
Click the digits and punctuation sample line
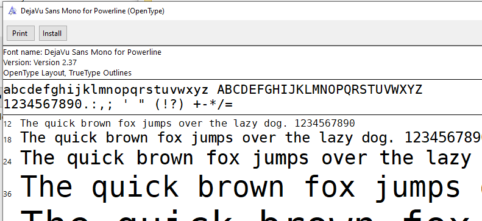[x=118, y=104]
